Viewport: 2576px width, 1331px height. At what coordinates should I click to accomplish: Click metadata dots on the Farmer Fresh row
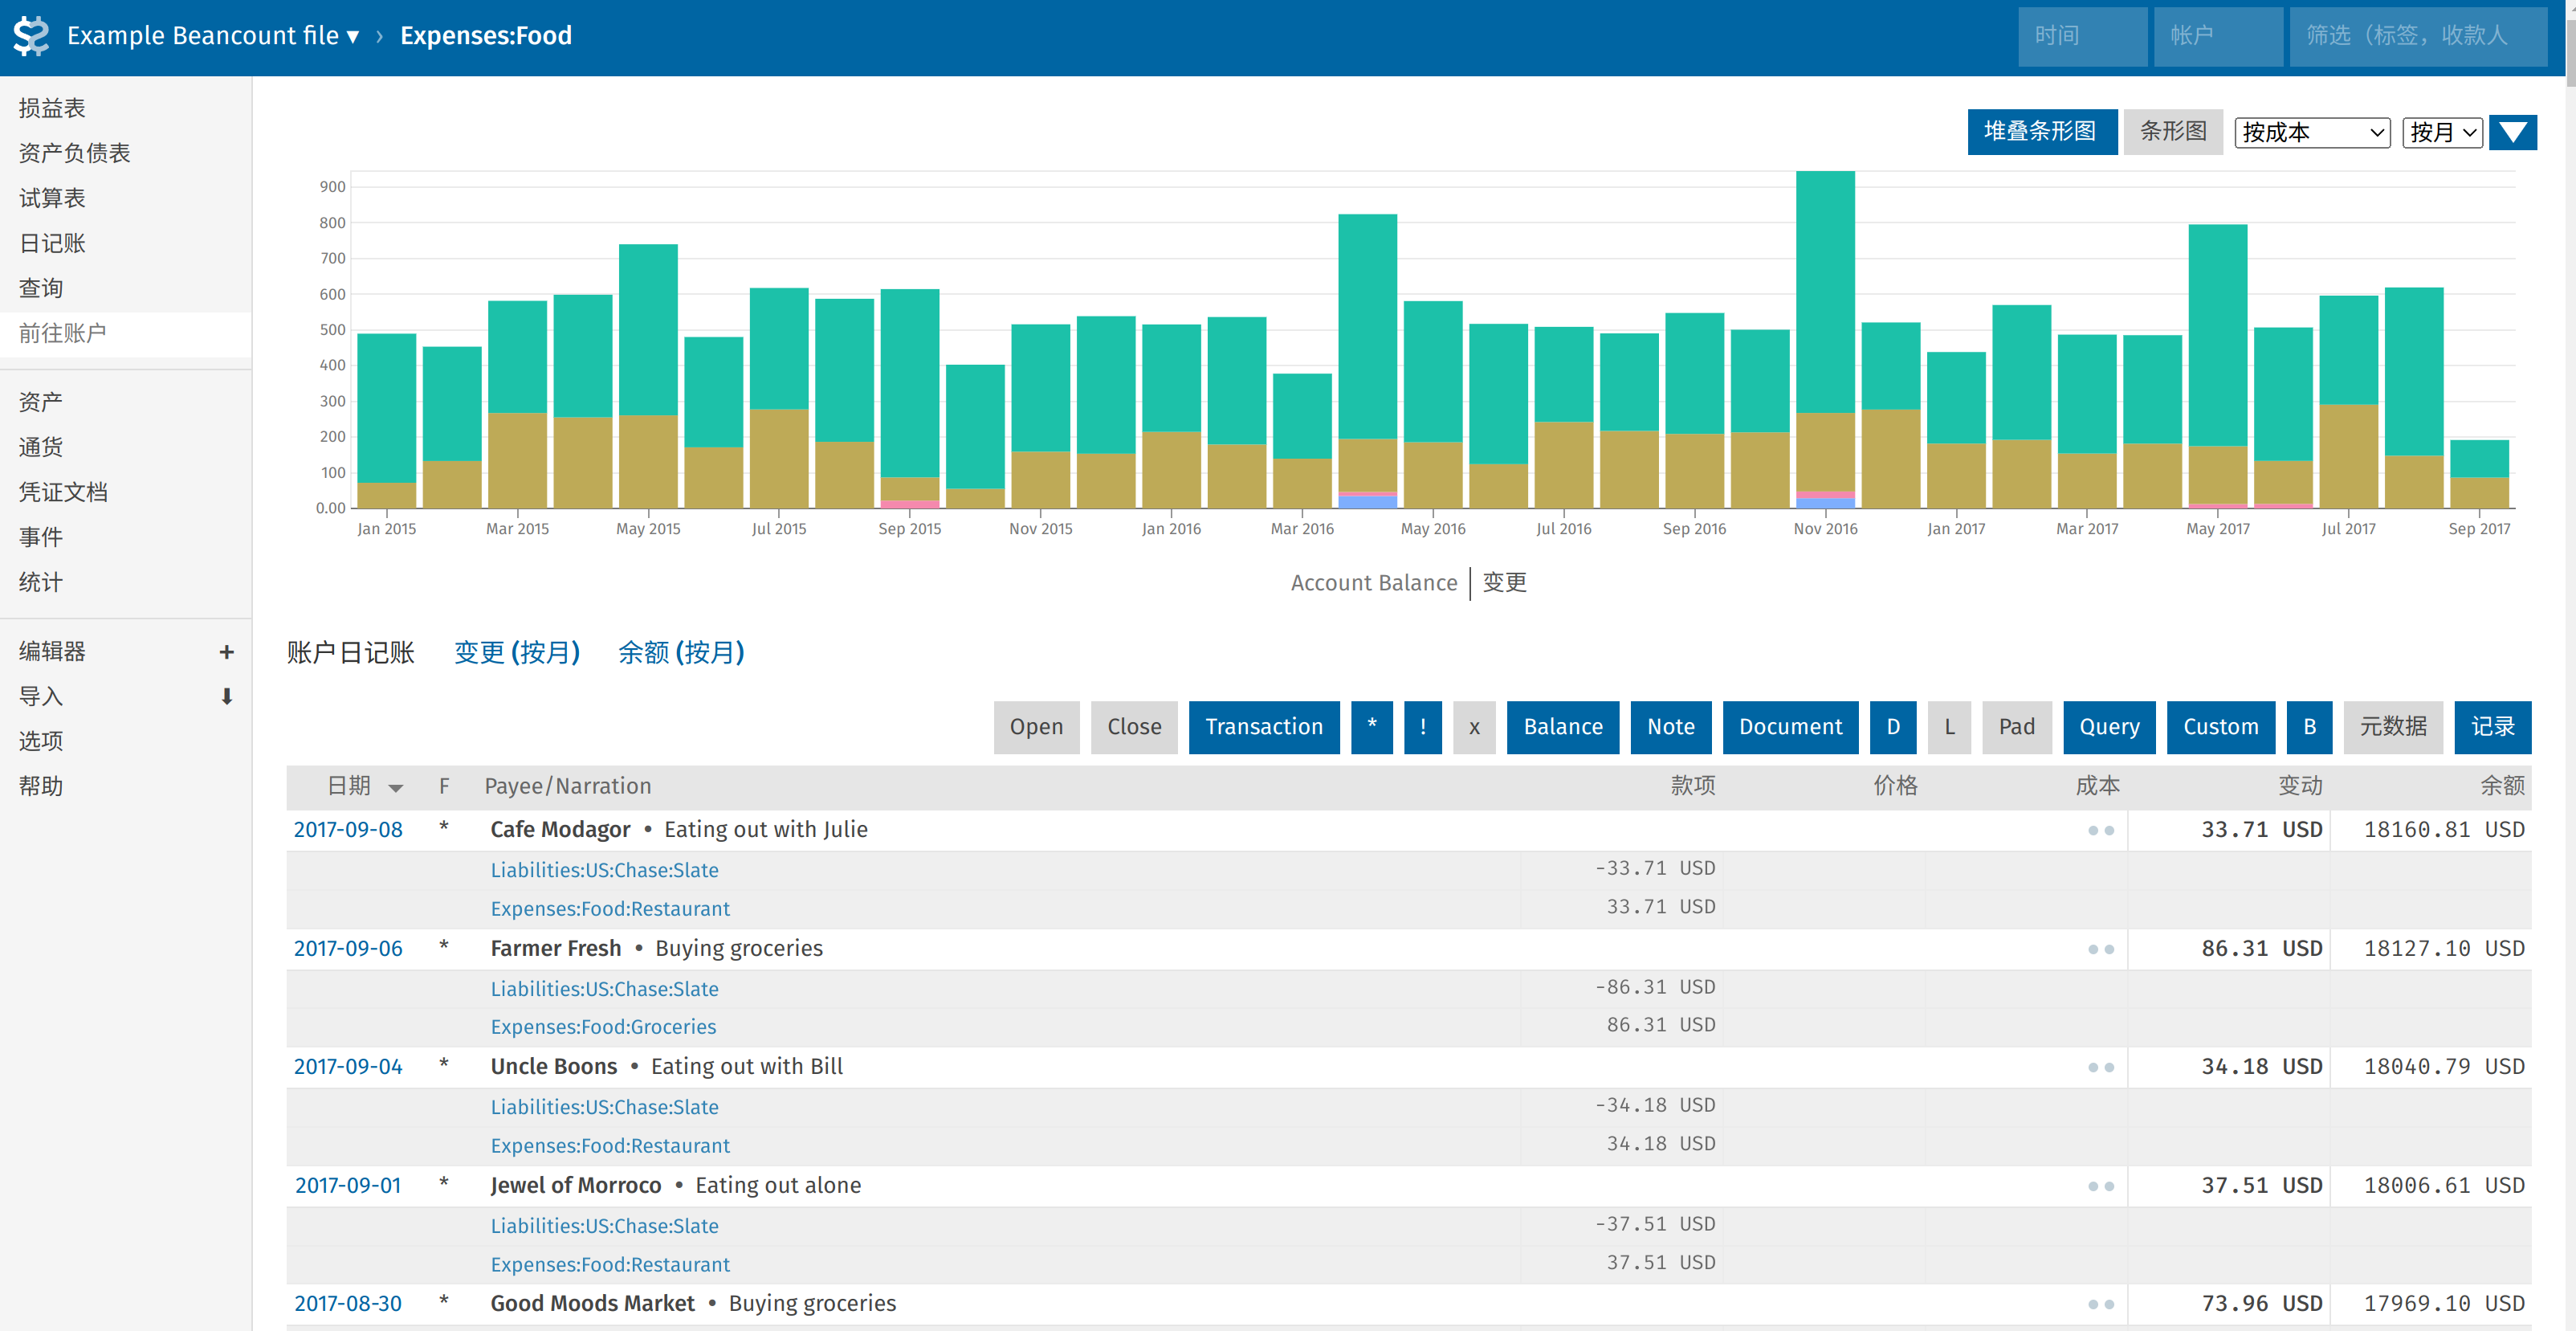2100,949
